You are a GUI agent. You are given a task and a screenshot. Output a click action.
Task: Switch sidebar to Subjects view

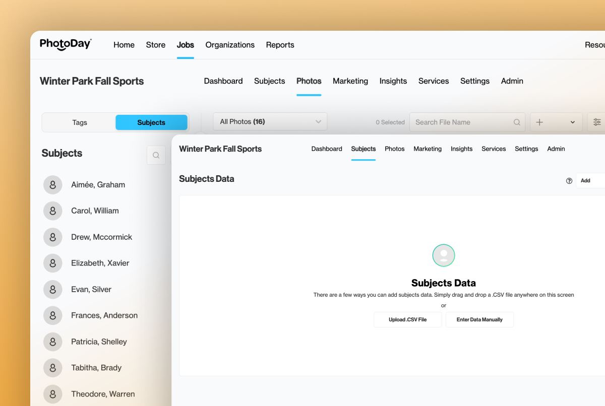click(151, 122)
